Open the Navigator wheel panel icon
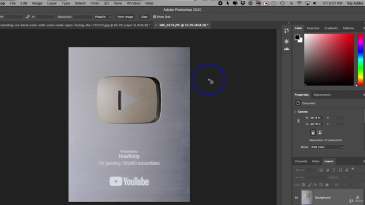The height and width of the screenshot is (205, 365). click(286, 42)
